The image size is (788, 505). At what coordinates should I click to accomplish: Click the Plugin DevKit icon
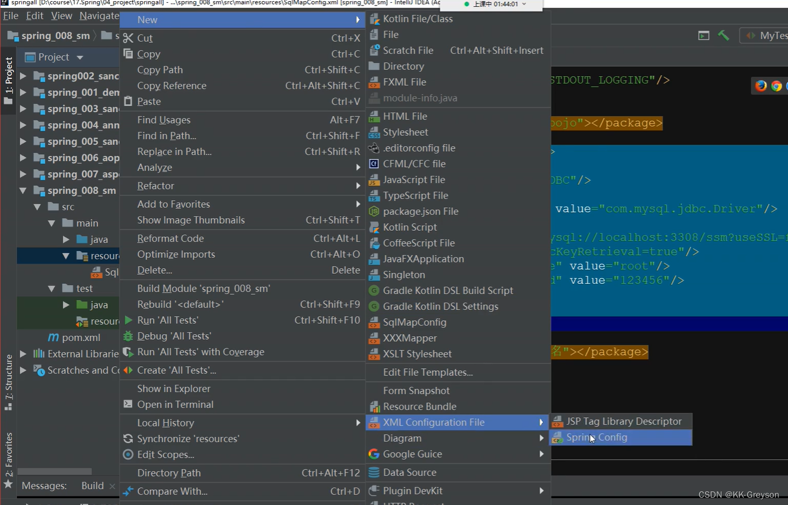pos(374,491)
